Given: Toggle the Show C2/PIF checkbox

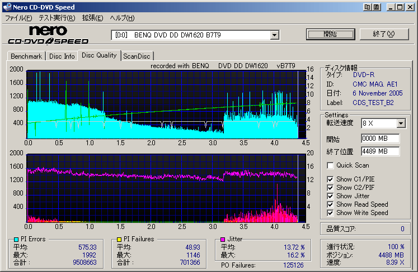Looking at the screenshot, I should coord(330,188).
